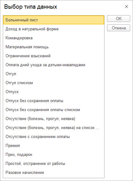
Task: Select Простой, отстранение от работы
Action: coord(54,164)
